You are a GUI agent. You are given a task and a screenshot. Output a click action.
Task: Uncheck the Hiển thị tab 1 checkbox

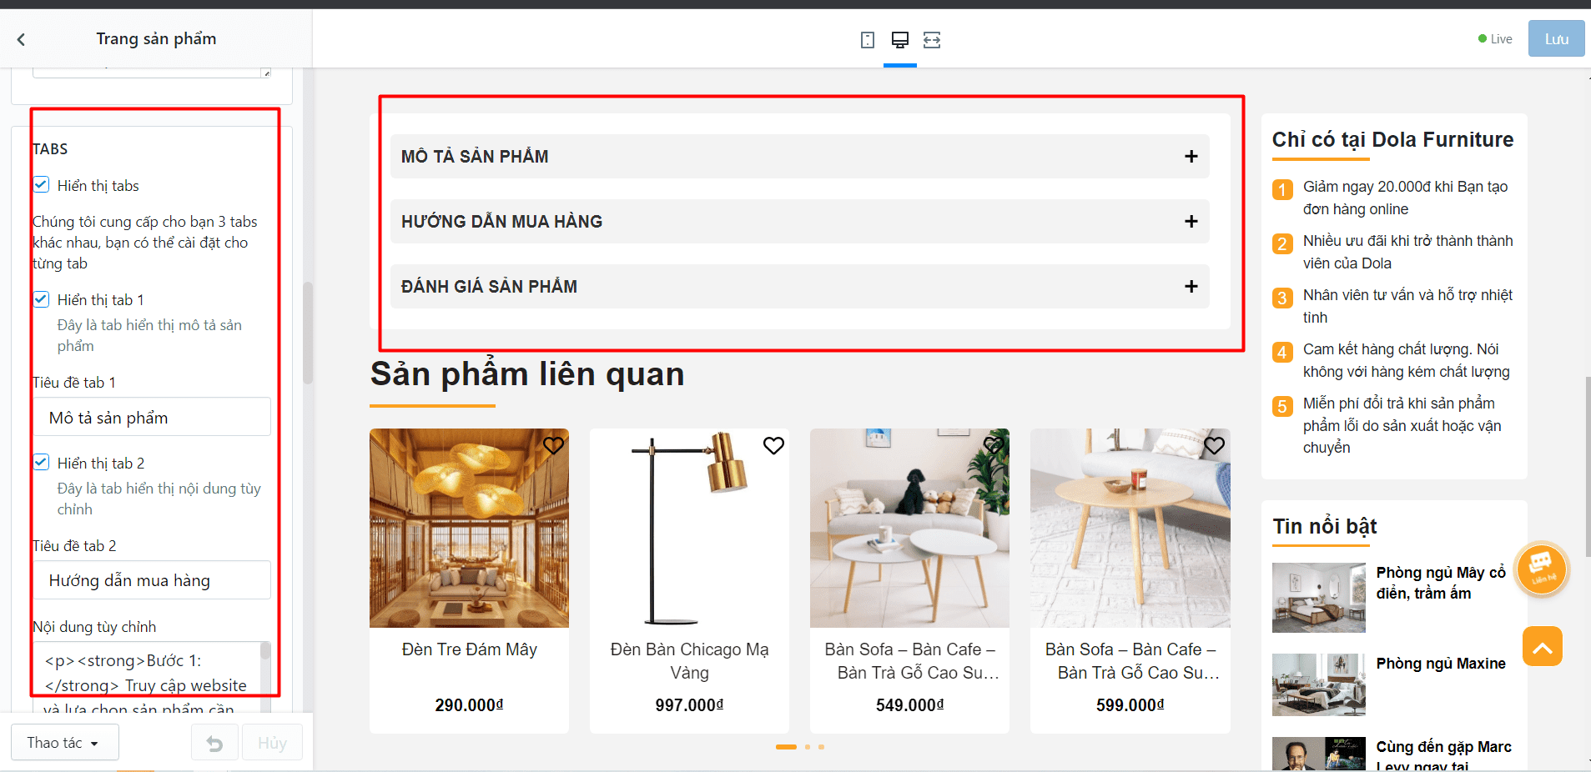point(41,299)
